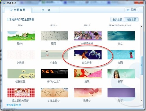Pick the 小金鱼 goldfish theme thumbnail
This screenshot has height=111, width=146.
[55, 55]
